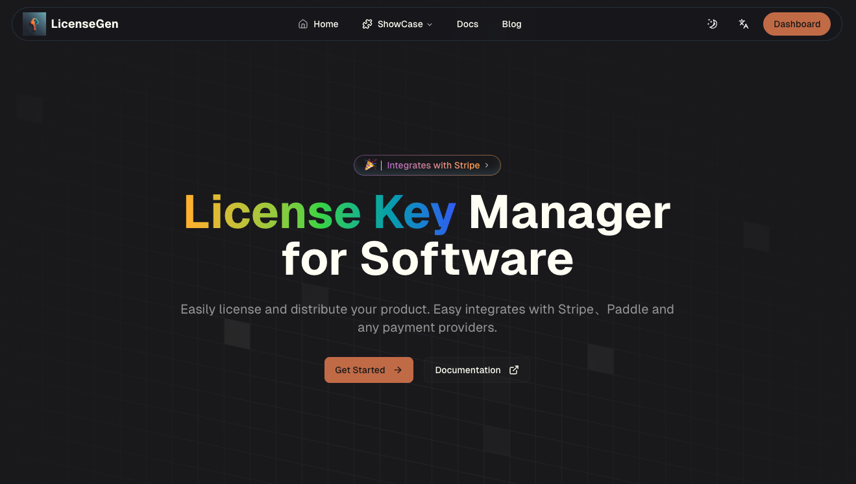
Task: Click the ShowCase puzzle icon
Action: click(x=367, y=24)
